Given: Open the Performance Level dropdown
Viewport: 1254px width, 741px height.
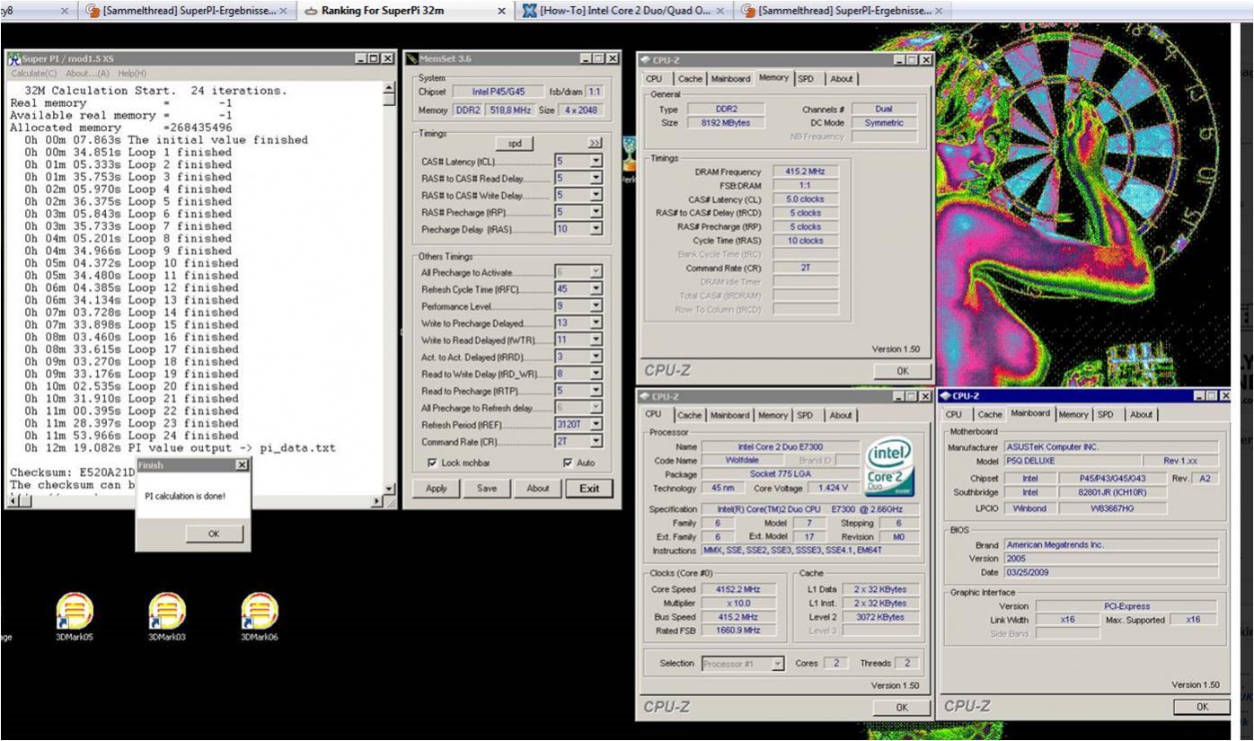Looking at the screenshot, I should [x=596, y=306].
